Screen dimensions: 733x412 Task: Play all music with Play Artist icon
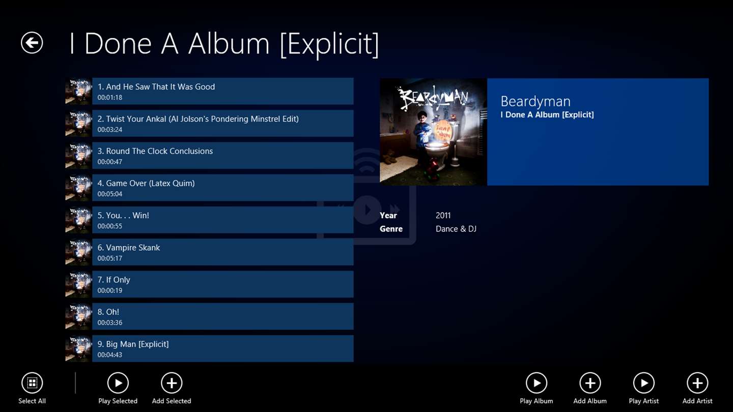click(x=644, y=383)
